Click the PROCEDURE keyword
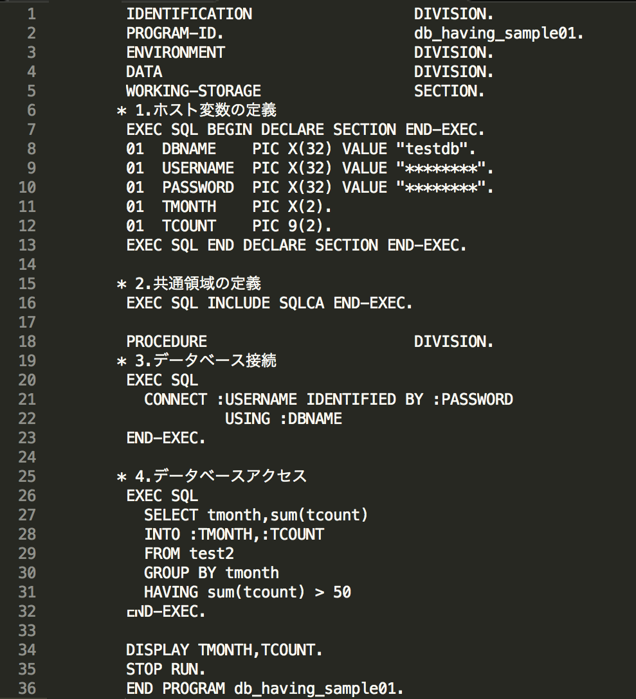636x699 pixels. tap(167, 341)
